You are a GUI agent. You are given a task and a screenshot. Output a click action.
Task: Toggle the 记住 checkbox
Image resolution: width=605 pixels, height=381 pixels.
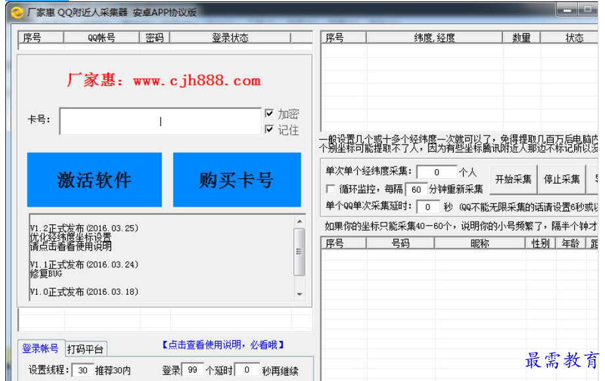click(x=270, y=130)
